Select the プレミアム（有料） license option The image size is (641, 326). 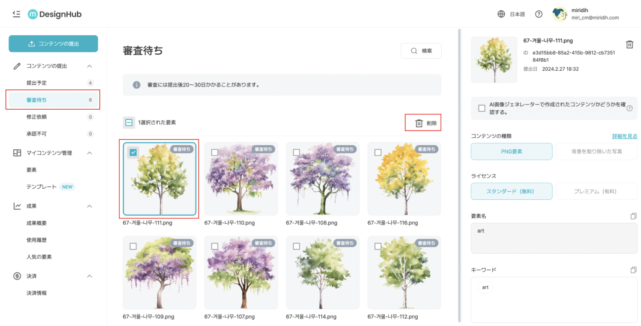click(596, 191)
